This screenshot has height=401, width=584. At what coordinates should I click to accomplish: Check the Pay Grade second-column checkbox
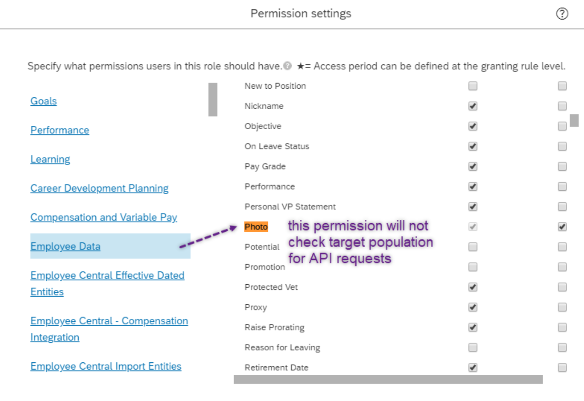(562, 166)
